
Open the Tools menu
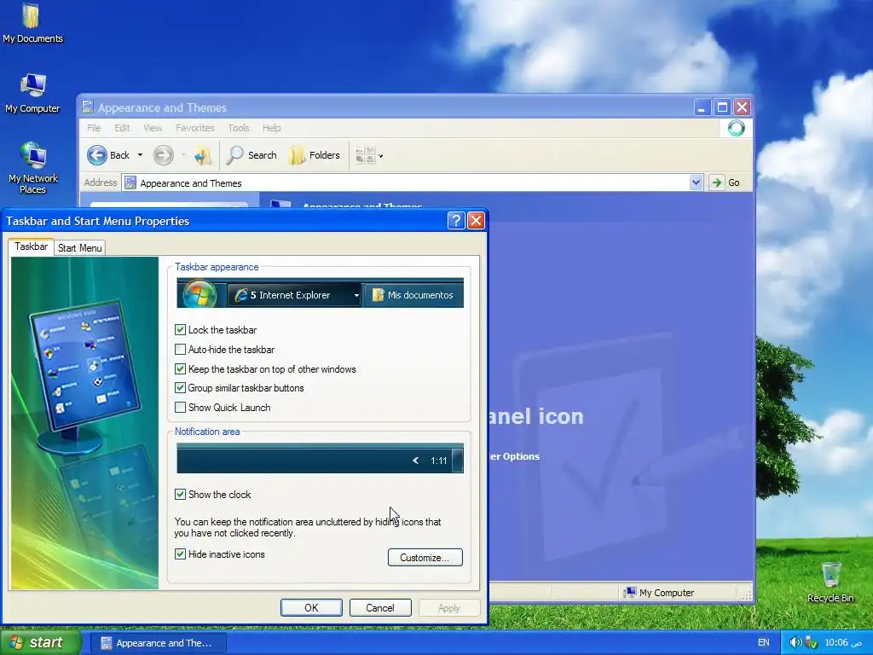tap(239, 128)
